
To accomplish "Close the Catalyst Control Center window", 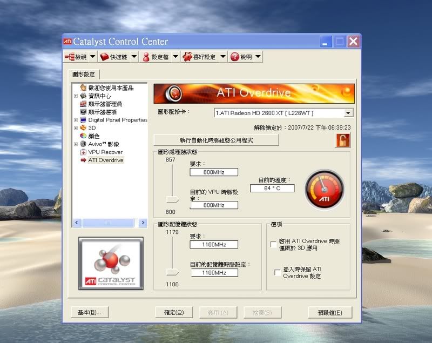I will click(354, 42).
